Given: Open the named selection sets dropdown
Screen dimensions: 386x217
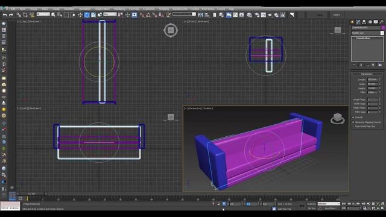Looking at the screenshot, I should click(184, 14).
